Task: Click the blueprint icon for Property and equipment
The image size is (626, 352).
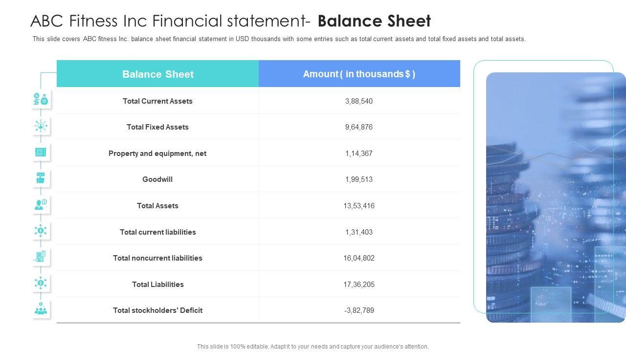Action: coord(41,153)
